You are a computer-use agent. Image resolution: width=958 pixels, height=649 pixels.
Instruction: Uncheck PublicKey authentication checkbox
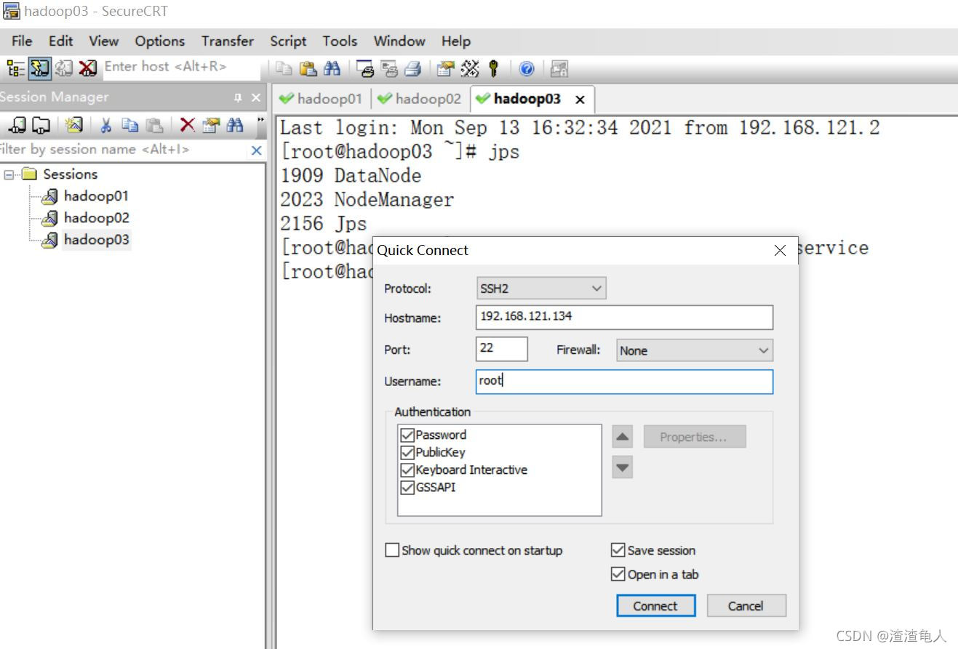pos(407,453)
